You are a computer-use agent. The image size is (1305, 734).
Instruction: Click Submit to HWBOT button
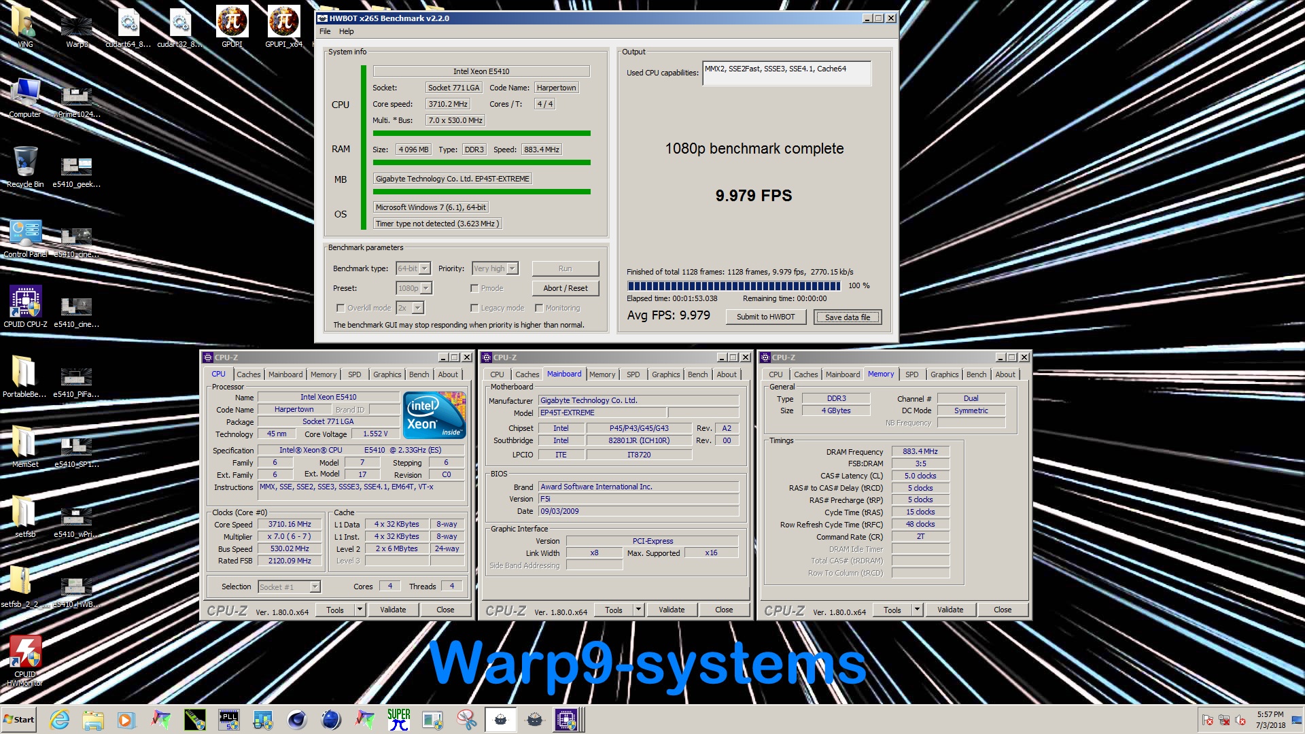click(765, 317)
